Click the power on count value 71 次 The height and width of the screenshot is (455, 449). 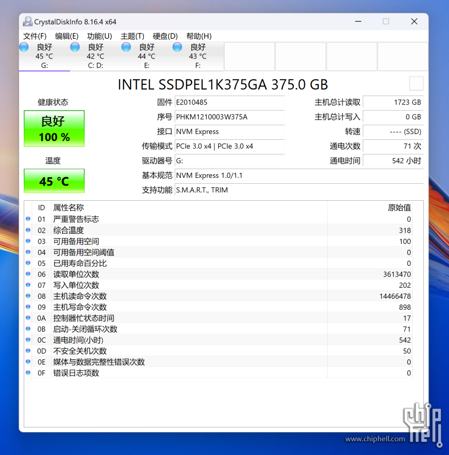pyautogui.click(x=393, y=146)
